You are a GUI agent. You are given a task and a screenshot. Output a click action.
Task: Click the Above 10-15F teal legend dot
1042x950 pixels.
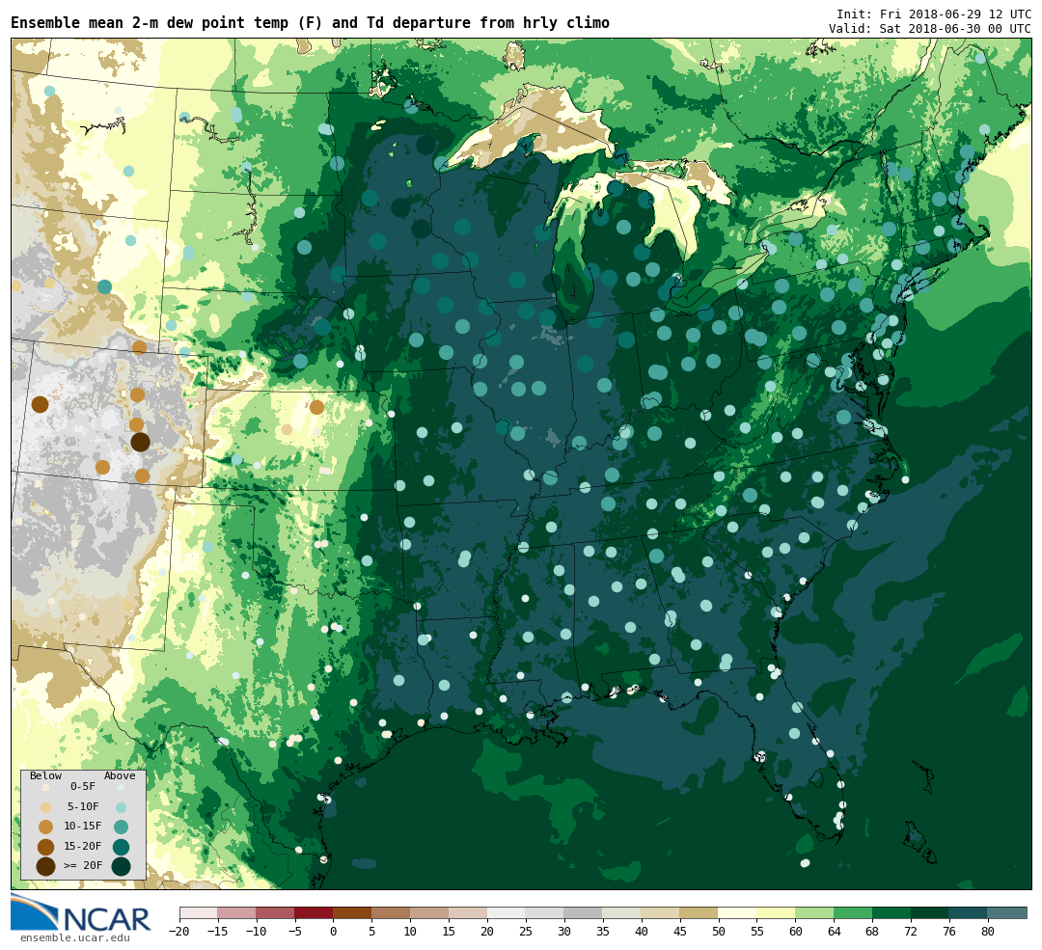tap(121, 828)
